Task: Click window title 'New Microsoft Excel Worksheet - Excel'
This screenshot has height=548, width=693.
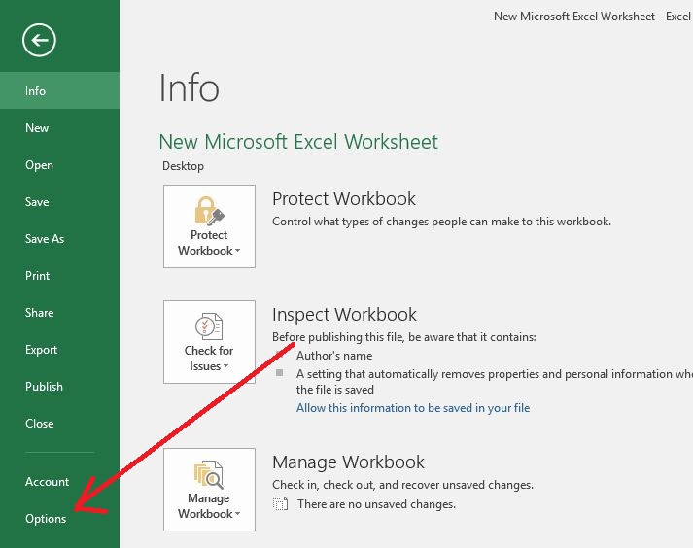Action: point(592,17)
